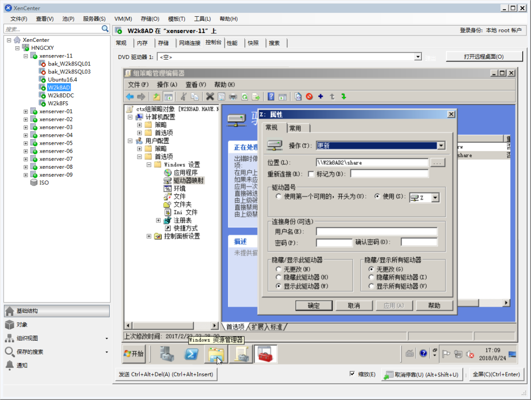Image resolution: width=531 pixels, height=400 pixels.
Task: Open the Storage menu in XenCenter
Action: 149,19
